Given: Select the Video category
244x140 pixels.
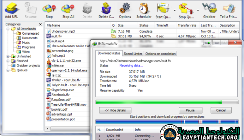Looking at the screenshot, I should click(x=23, y=52).
